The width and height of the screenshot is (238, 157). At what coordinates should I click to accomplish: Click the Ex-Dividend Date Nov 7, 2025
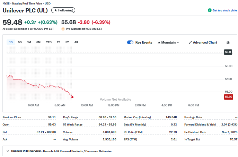point(229,132)
